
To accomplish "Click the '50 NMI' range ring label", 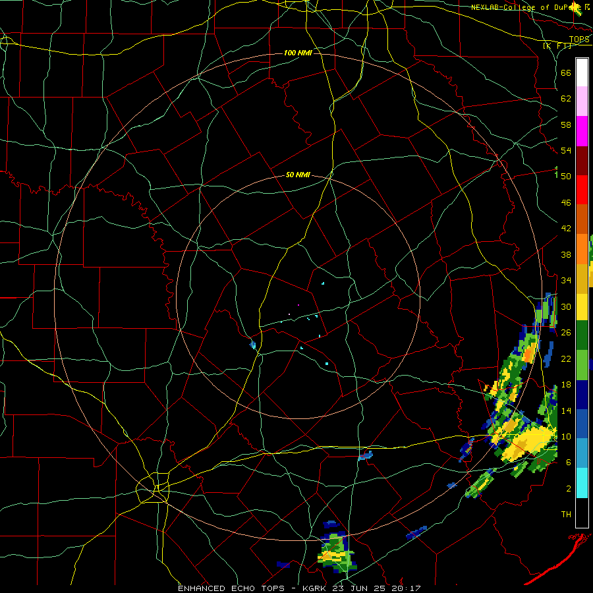I will (x=298, y=175).
